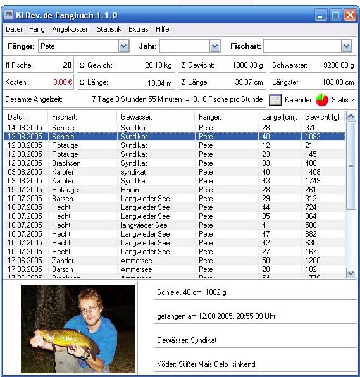
Task: Sort by the Länge (cm) column header
Action: (x=280, y=117)
